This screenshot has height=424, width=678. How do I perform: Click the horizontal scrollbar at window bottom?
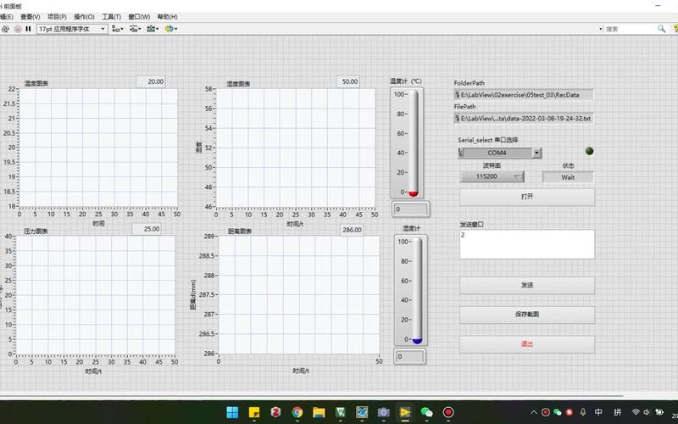[x=311, y=395]
